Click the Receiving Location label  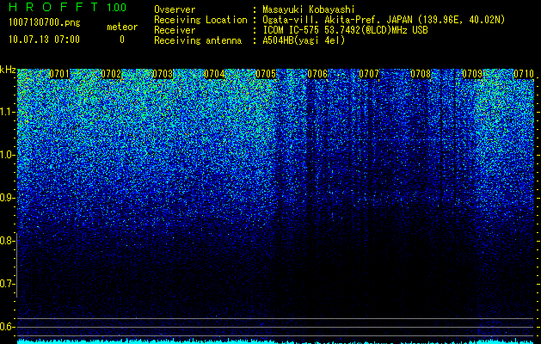[x=200, y=20]
